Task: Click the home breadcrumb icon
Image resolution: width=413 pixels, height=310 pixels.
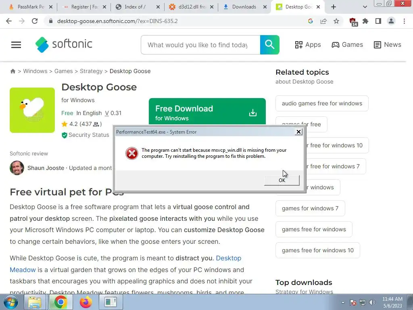Action: (13, 71)
